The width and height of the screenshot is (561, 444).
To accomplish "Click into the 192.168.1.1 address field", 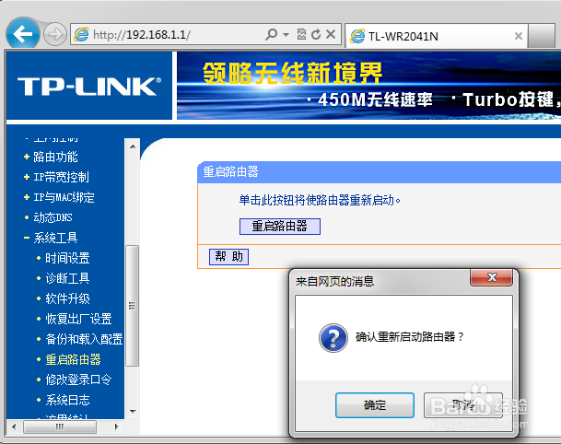I will (x=175, y=35).
